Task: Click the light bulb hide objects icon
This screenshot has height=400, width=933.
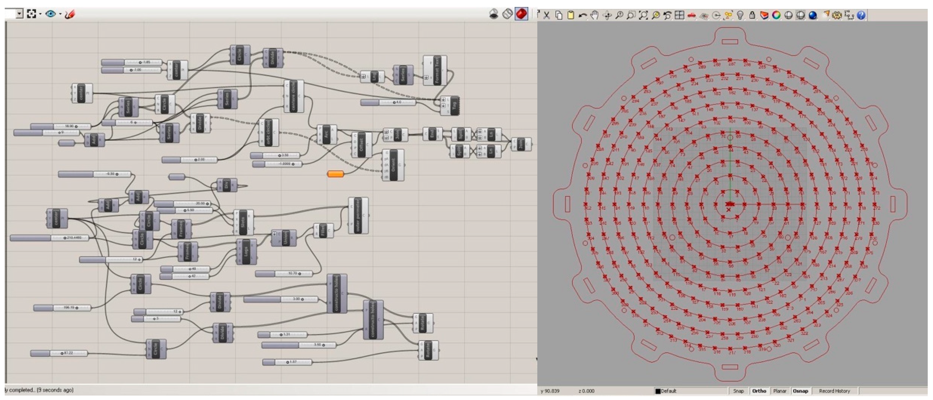Action: click(x=740, y=15)
